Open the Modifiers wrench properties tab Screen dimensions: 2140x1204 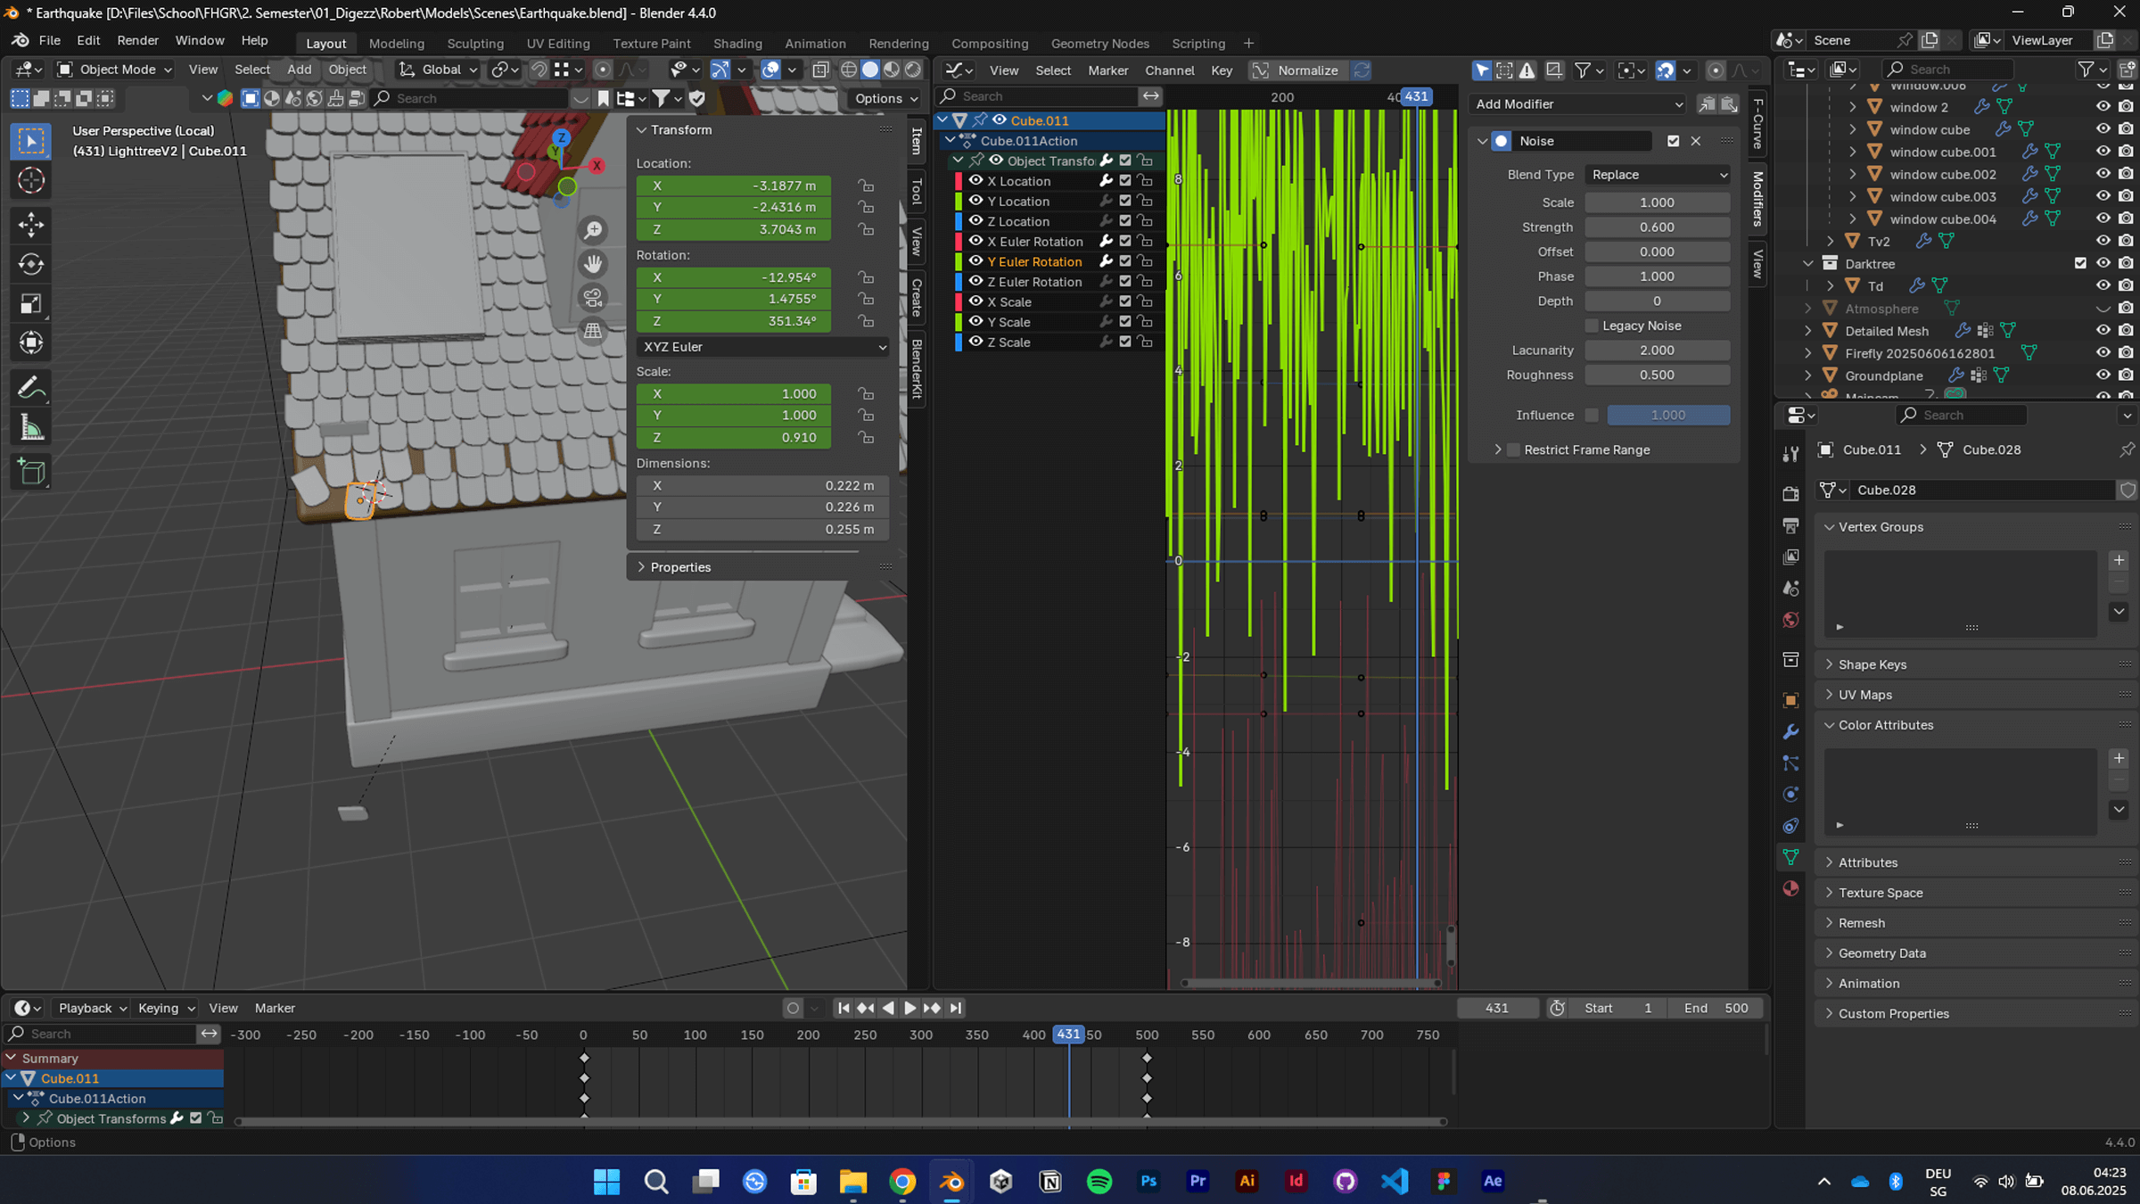[x=1790, y=731]
